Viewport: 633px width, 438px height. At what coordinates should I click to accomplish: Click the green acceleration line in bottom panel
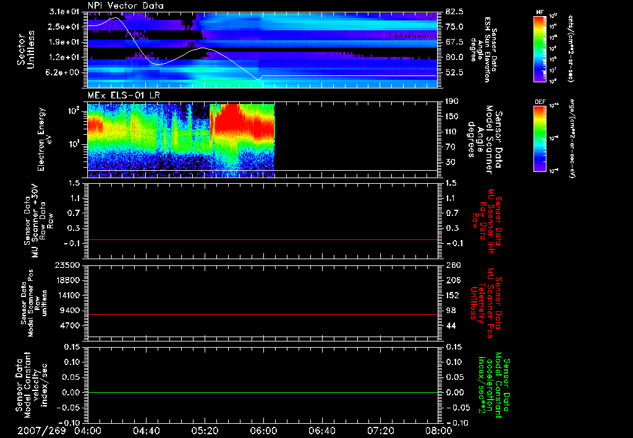click(262, 392)
